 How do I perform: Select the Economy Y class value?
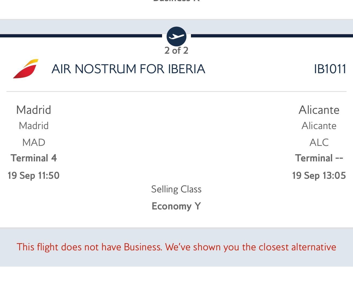pos(176,206)
